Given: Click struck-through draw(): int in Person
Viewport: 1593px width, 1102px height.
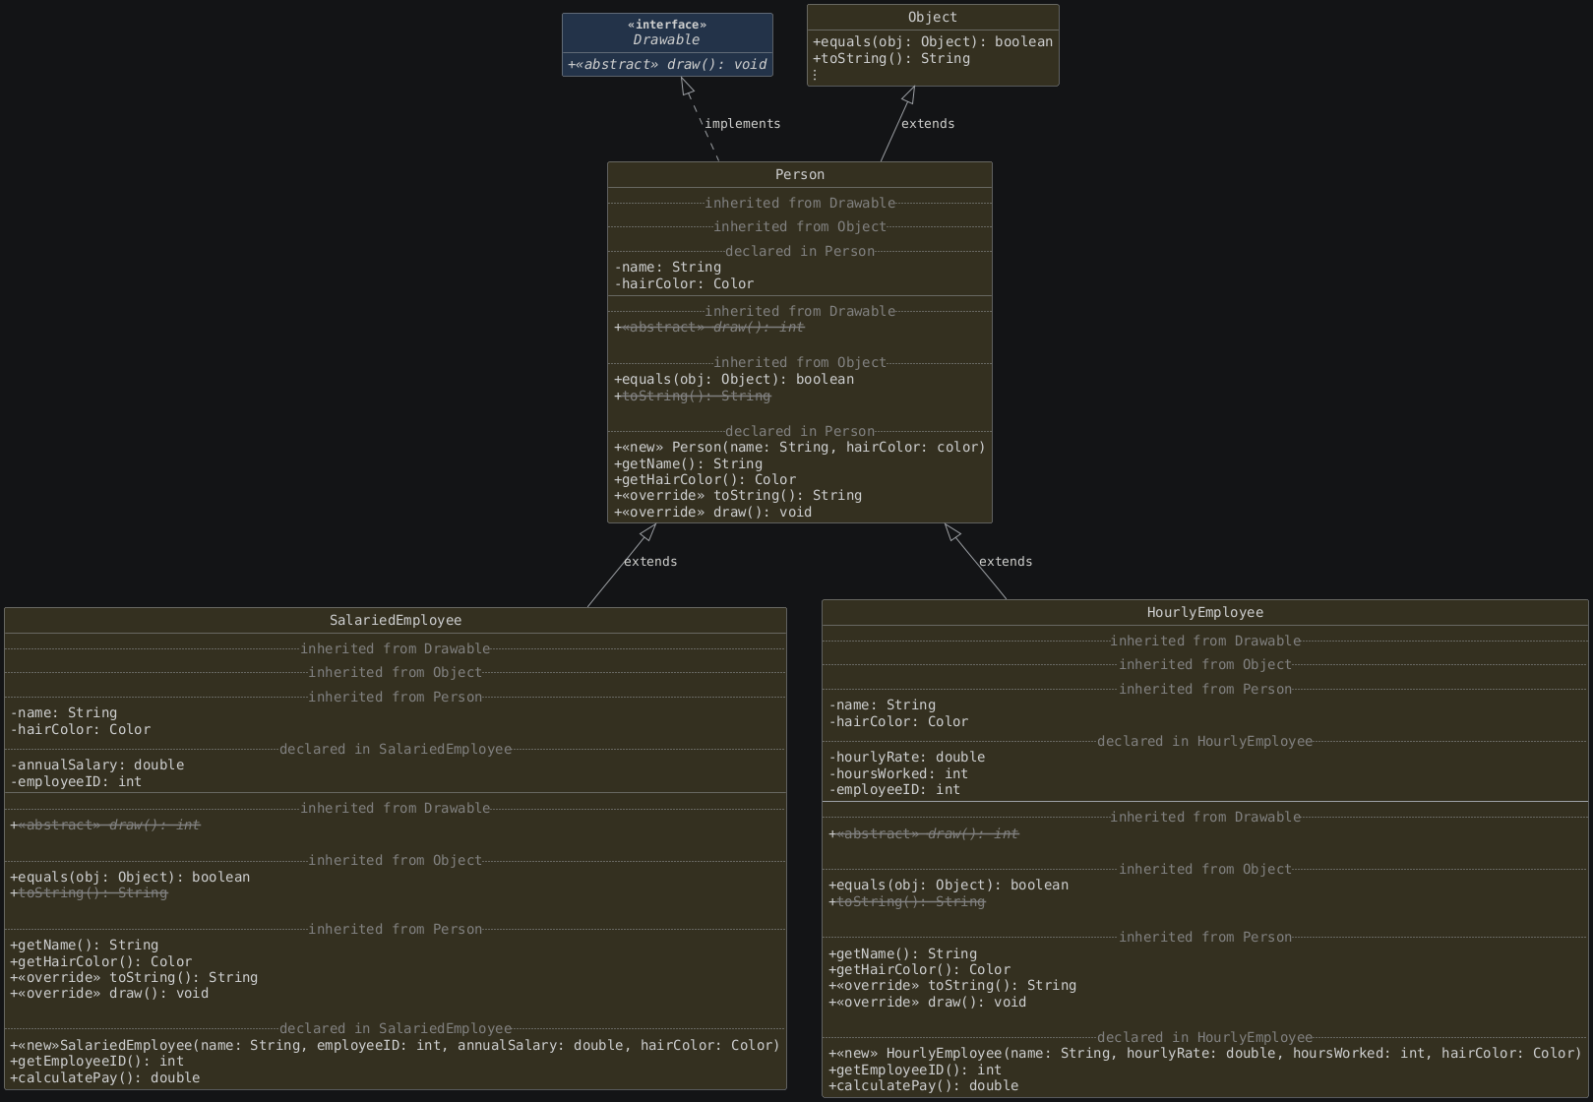Looking at the screenshot, I should pyautogui.click(x=709, y=328).
